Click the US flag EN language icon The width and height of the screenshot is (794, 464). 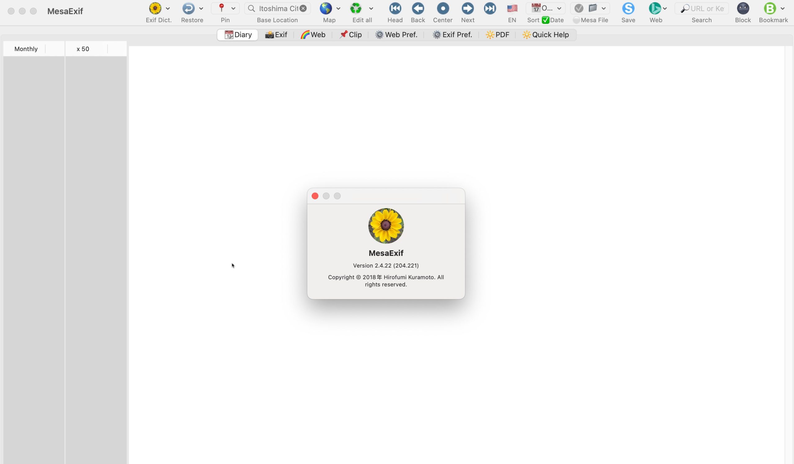click(x=512, y=8)
